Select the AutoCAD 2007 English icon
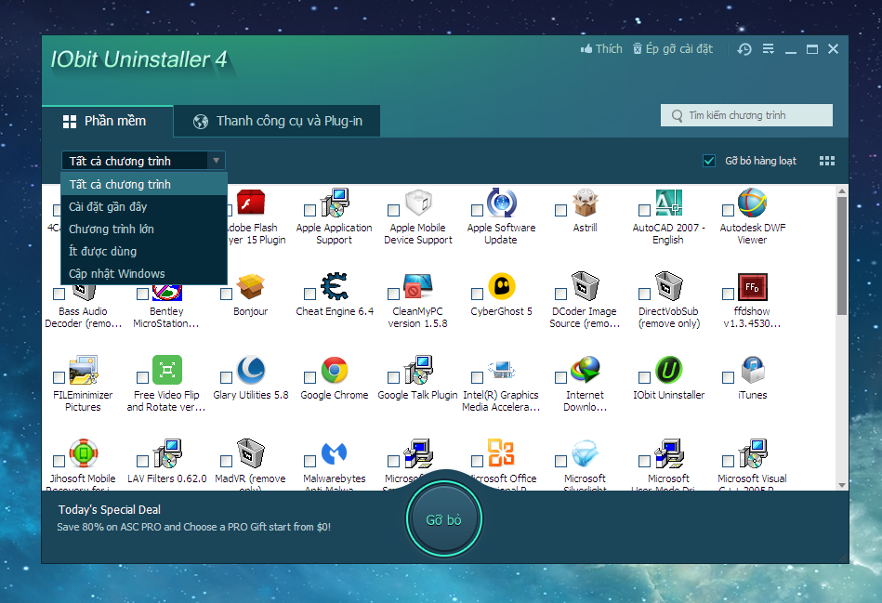 point(669,203)
